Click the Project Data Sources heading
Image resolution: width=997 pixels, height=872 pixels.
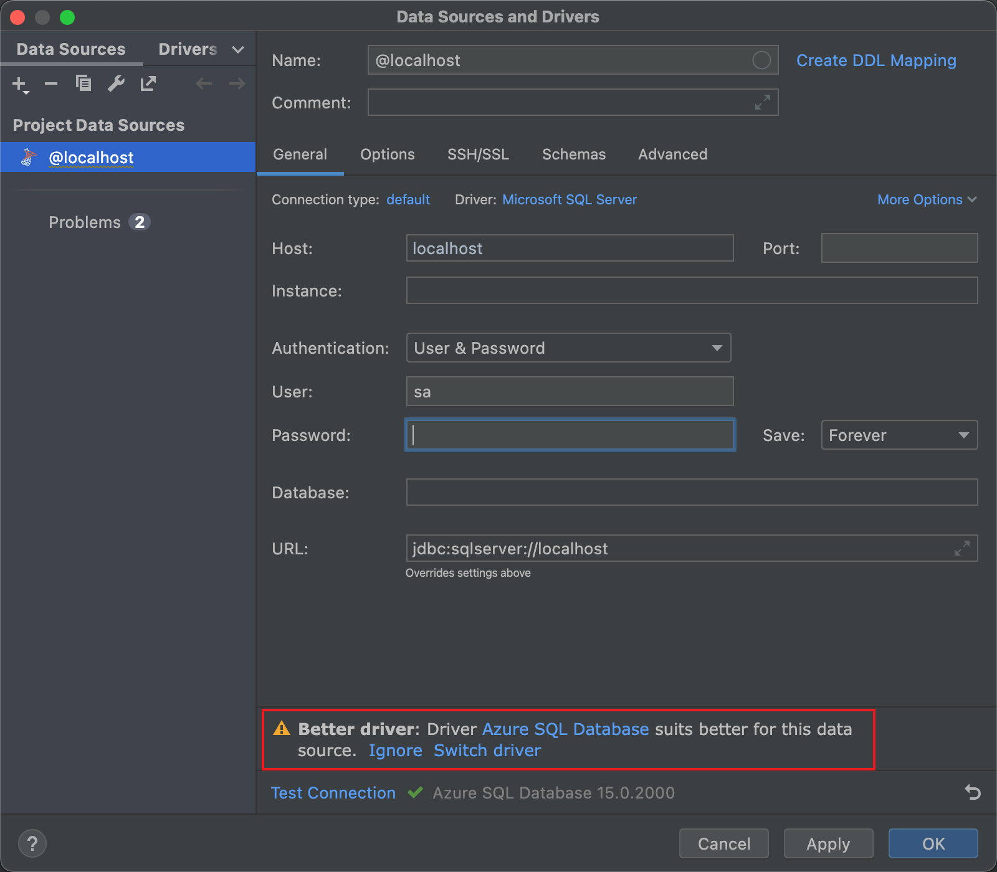click(98, 125)
